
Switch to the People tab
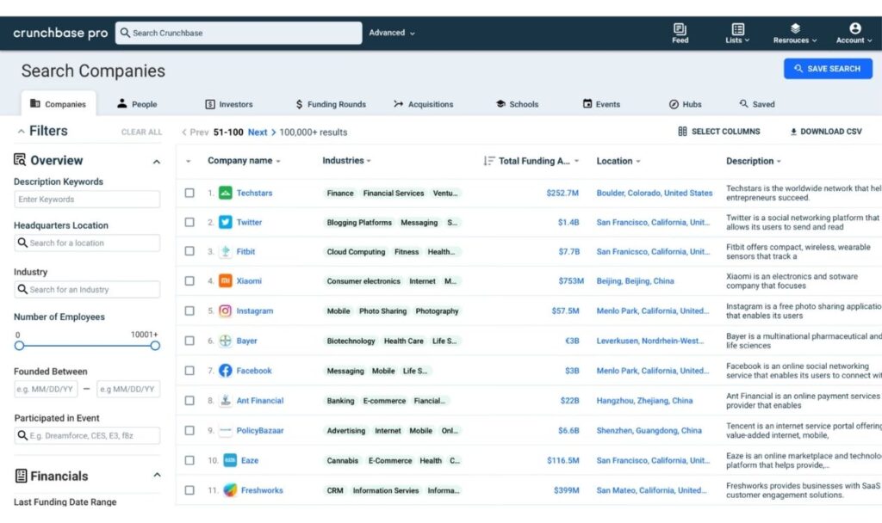(x=137, y=104)
